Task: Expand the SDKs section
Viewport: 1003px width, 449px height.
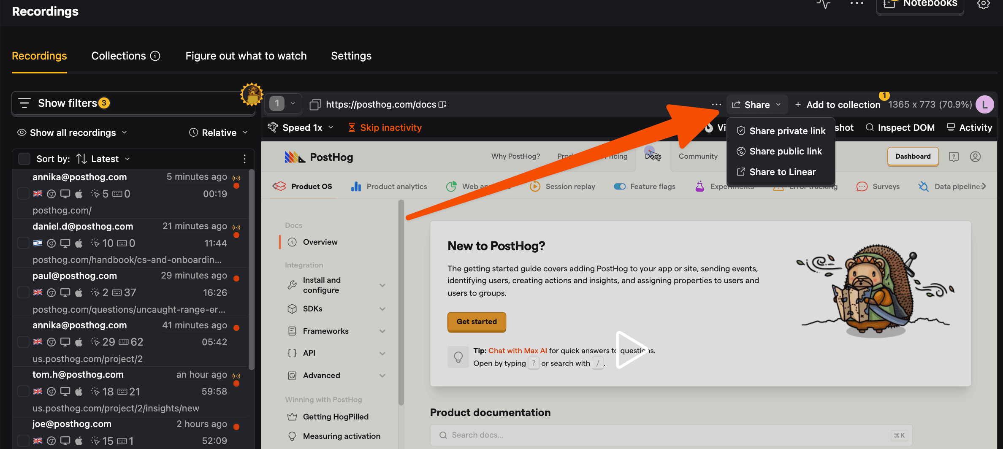Action: coord(337,308)
